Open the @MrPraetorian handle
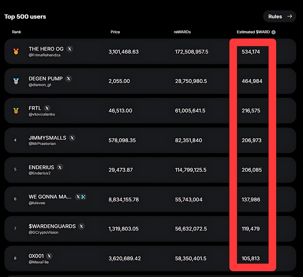Screen dimensions: 303x277 [42, 144]
